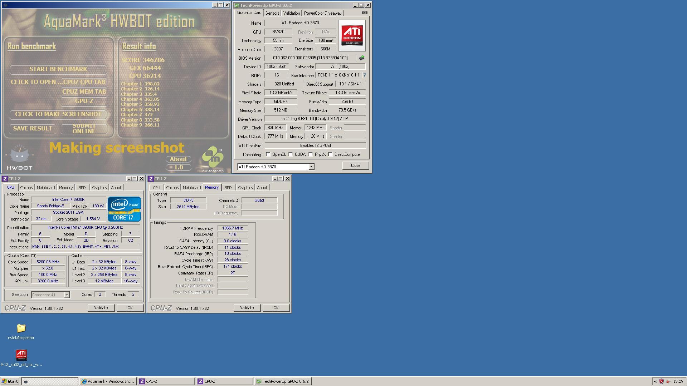This screenshot has height=386, width=687.
Task: Click the BIOS Version field in GPU-Z
Action: coord(310,58)
